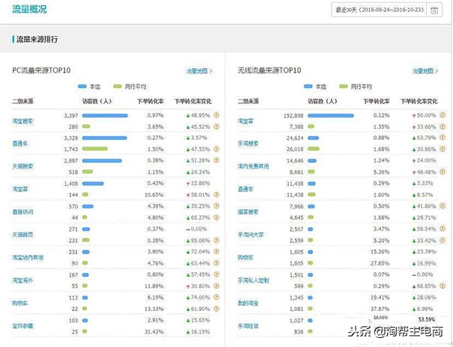Open 淘宝客 source in PC panel
This screenshot has width=453, height=347.
tap(20, 189)
